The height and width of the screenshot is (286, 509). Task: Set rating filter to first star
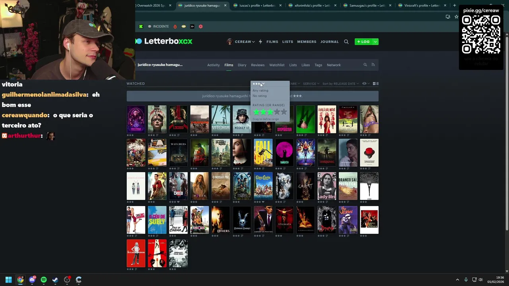256,112
